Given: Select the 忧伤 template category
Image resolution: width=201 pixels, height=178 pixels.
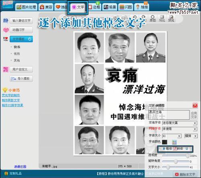Looking at the screenshot, I should coord(17,54).
